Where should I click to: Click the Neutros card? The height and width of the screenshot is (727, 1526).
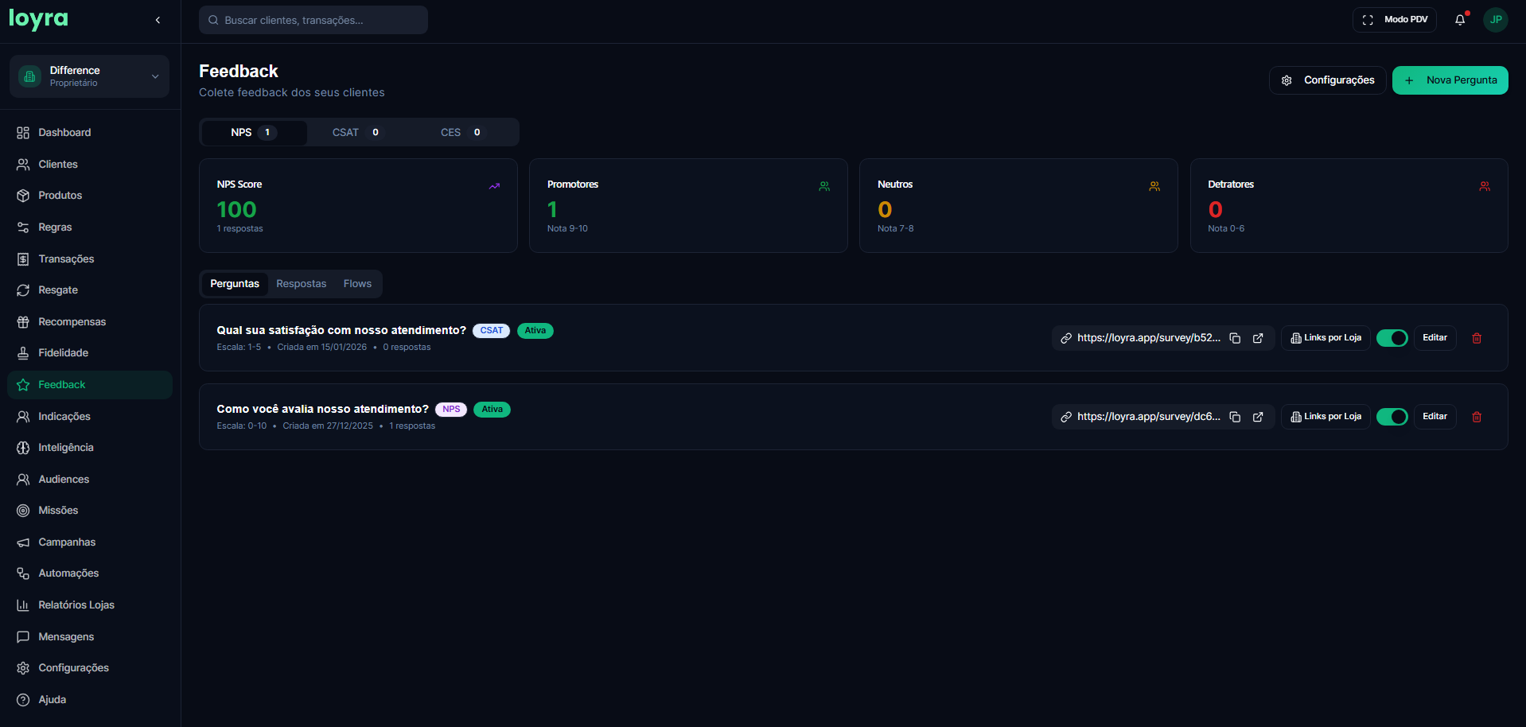point(1018,206)
